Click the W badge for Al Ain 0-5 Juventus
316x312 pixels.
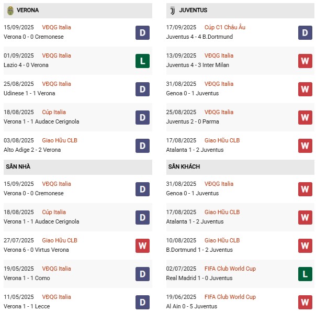click(305, 302)
